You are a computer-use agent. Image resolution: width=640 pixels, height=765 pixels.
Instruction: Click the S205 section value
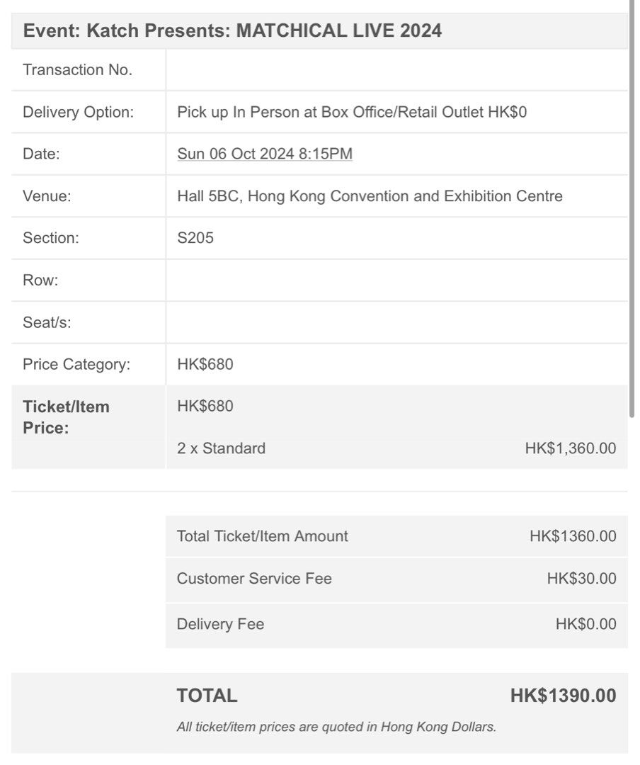tap(195, 238)
